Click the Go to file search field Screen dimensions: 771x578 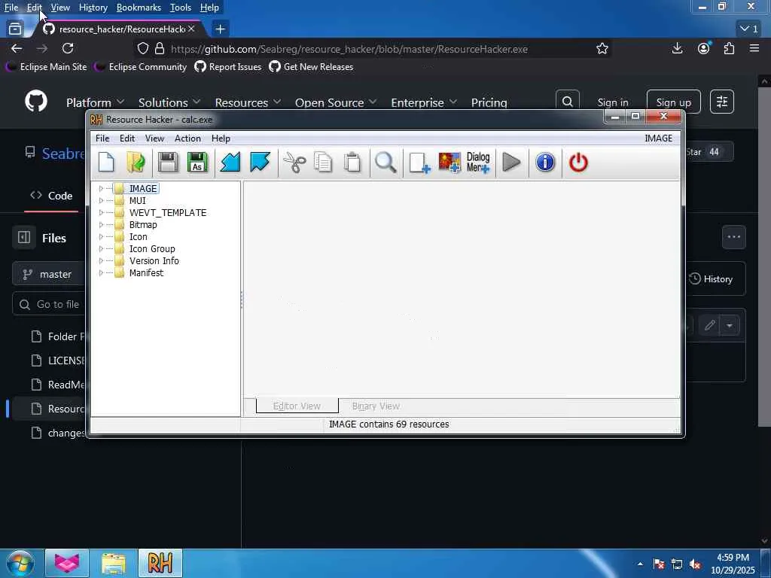(49, 304)
